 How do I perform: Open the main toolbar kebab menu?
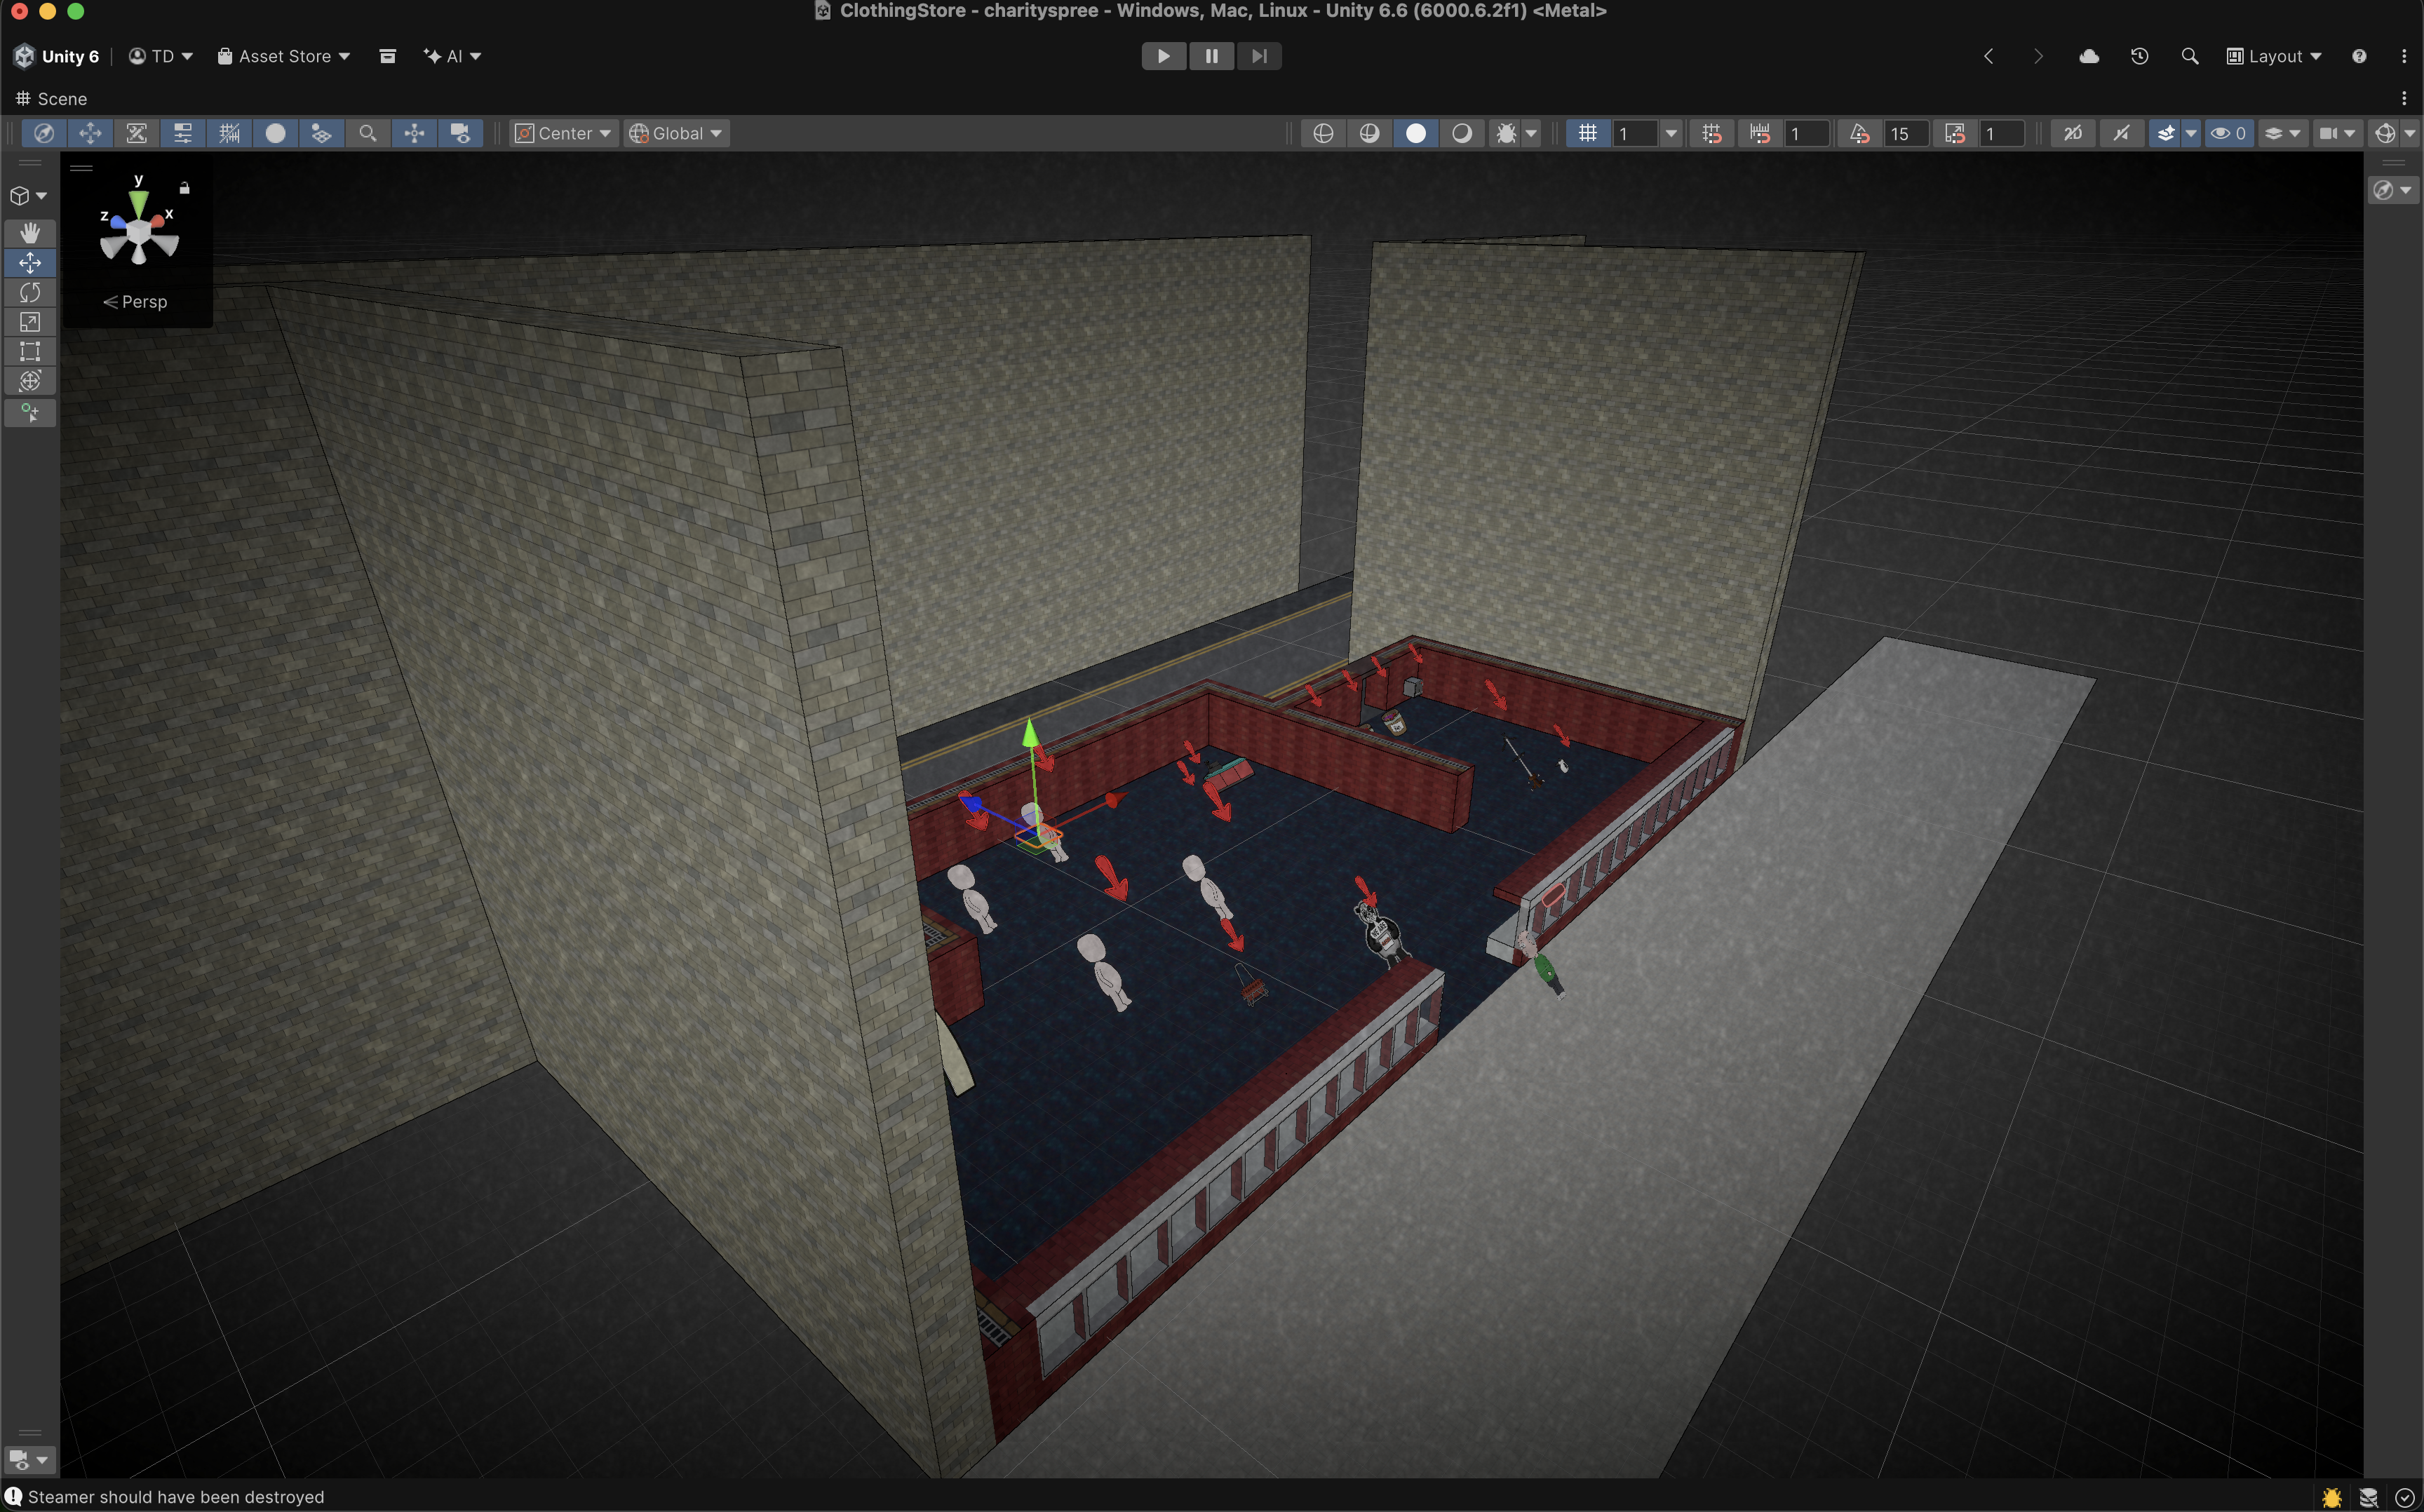[2404, 56]
